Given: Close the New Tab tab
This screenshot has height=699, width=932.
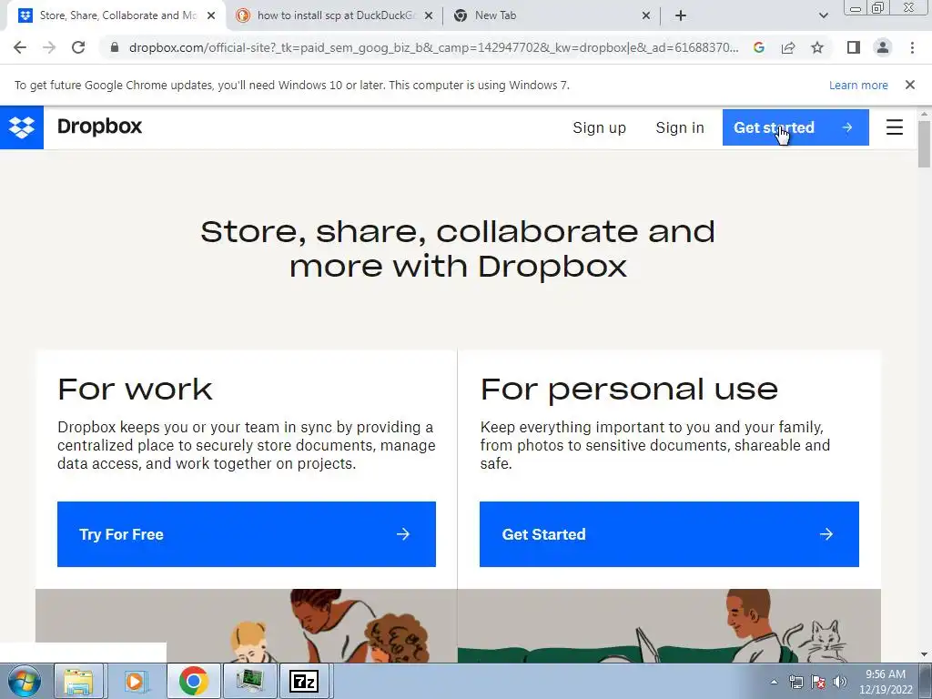Looking at the screenshot, I should click(x=646, y=15).
